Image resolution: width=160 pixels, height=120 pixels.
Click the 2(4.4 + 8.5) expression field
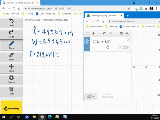(x=102, y=42)
